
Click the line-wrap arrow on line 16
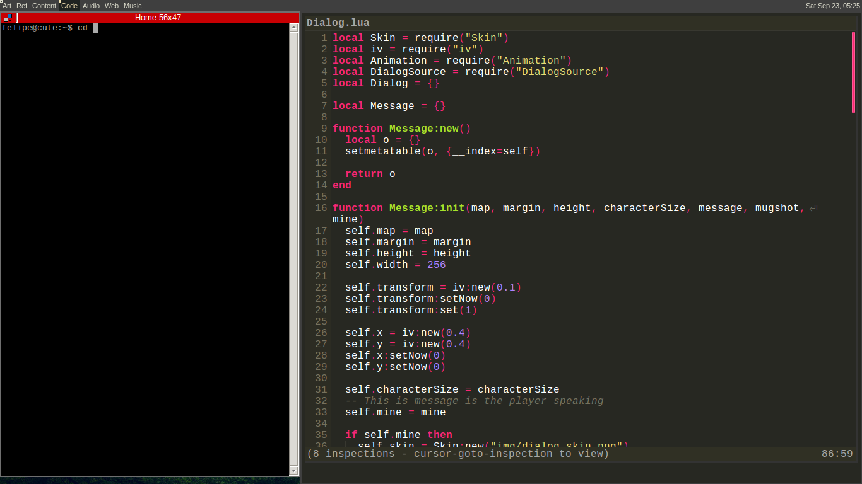pyautogui.click(x=813, y=208)
